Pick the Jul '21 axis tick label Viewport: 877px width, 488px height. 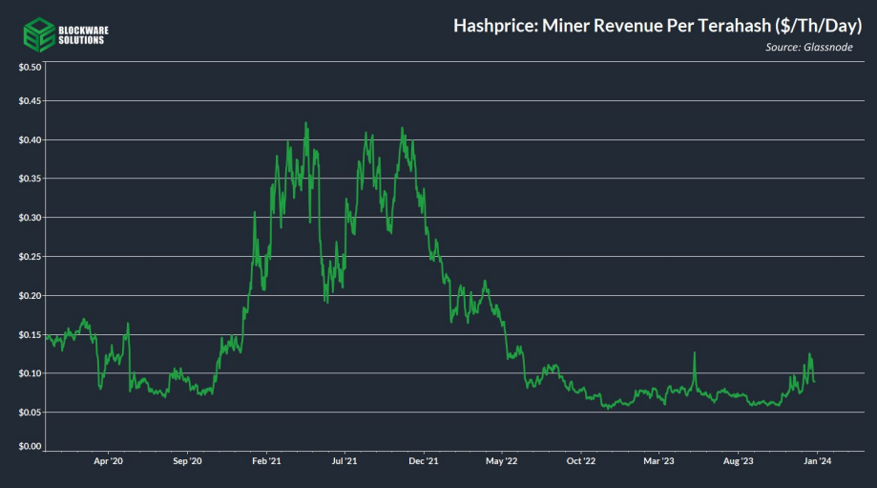(345, 460)
